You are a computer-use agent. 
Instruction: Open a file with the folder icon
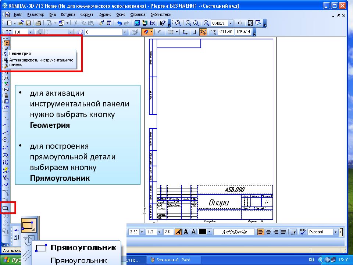click(x=21, y=23)
